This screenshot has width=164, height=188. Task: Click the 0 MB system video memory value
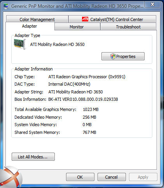pyautogui.click(x=87, y=125)
